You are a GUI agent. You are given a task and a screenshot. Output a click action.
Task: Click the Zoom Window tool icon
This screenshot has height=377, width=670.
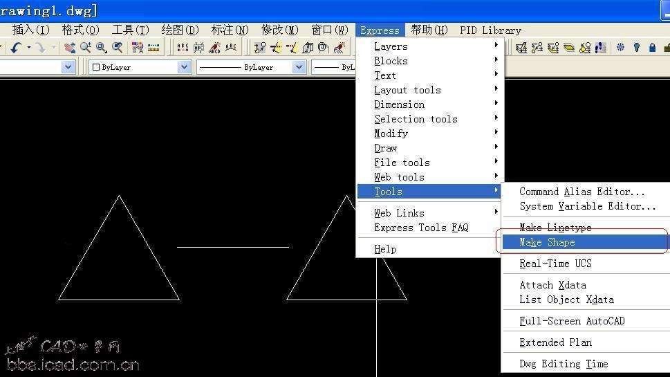(102, 48)
